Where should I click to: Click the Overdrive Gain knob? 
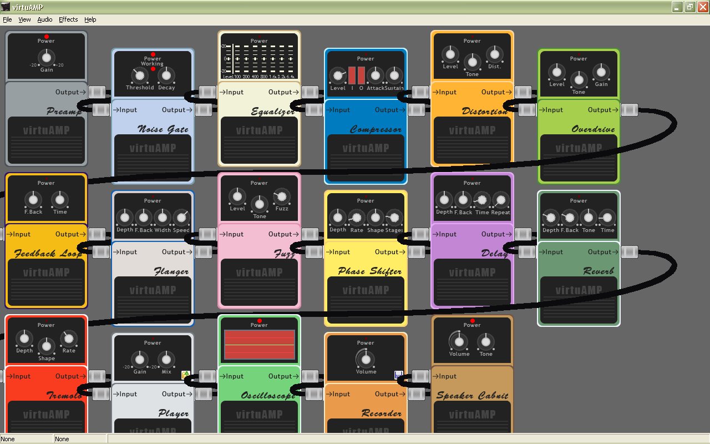[x=601, y=72]
